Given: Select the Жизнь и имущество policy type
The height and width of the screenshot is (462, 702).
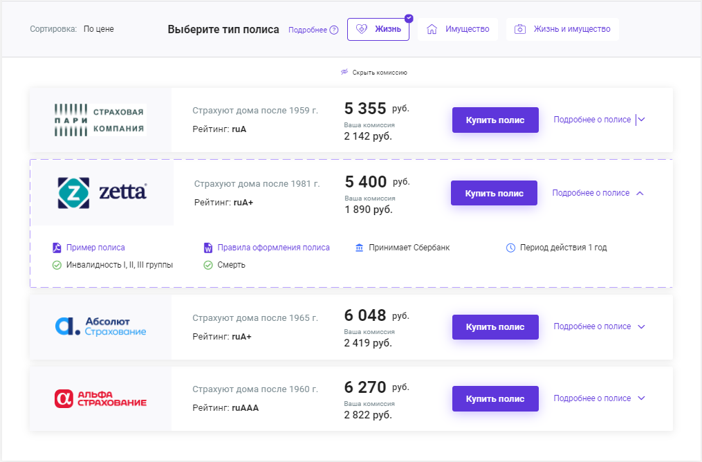Looking at the screenshot, I should 562,29.
